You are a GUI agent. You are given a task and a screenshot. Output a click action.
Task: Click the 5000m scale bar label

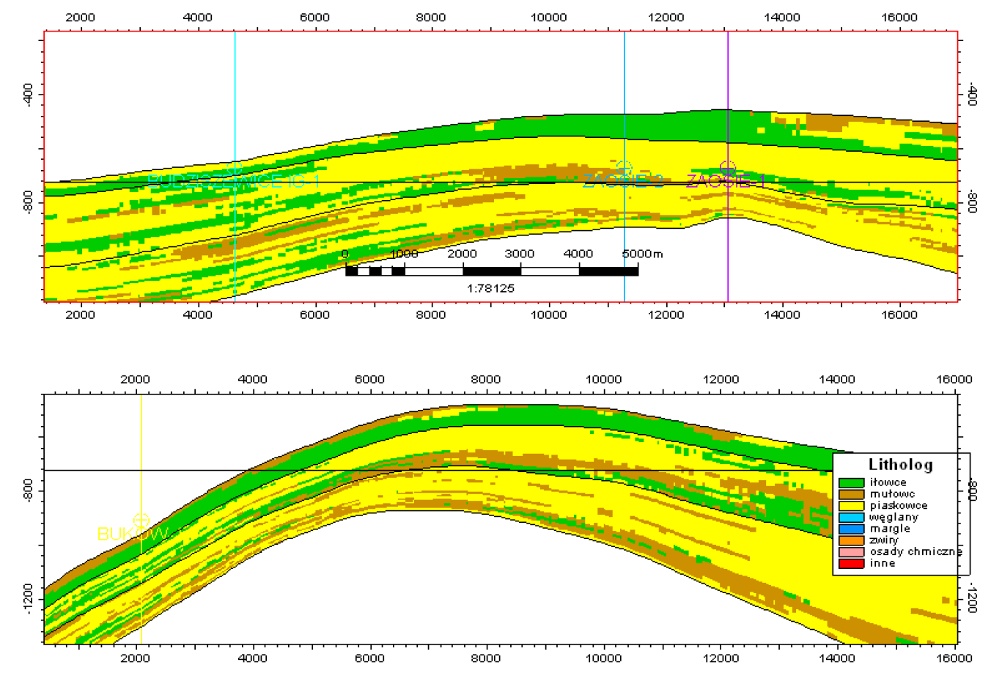point(642,254)
